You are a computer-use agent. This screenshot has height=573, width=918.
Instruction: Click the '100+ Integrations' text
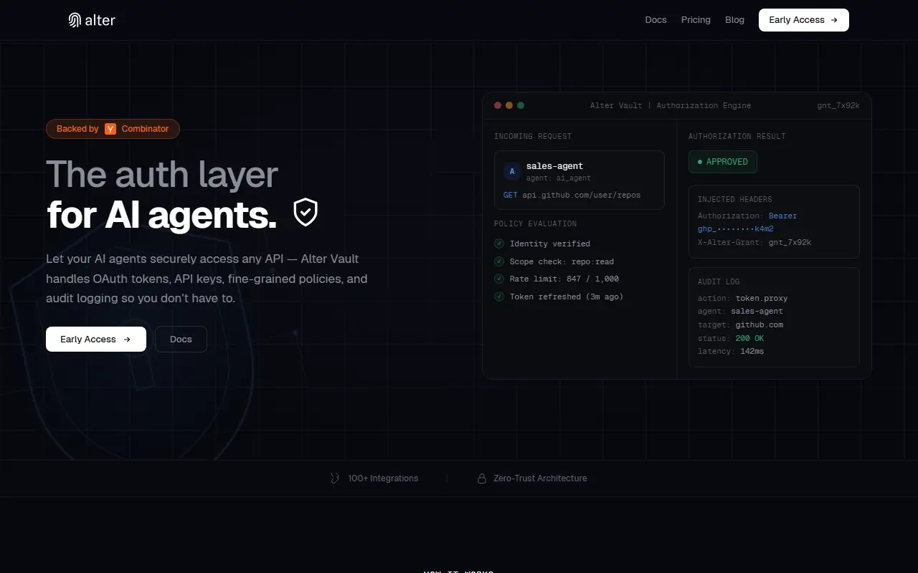(x=383, y=478)
